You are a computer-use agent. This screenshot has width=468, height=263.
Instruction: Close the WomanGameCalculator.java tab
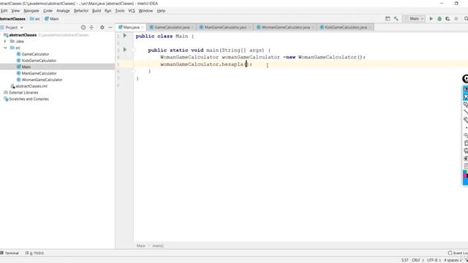pos(313,27)
